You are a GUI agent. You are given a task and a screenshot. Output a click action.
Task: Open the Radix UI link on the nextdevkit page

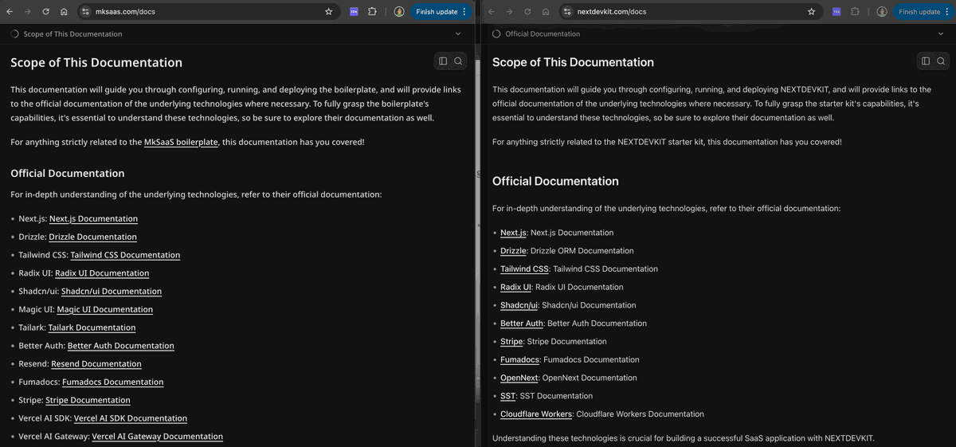pos(515,287)
